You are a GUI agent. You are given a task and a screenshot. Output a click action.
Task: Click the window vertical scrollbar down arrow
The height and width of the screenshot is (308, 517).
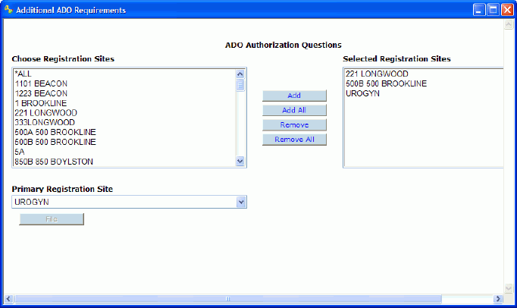509,288
